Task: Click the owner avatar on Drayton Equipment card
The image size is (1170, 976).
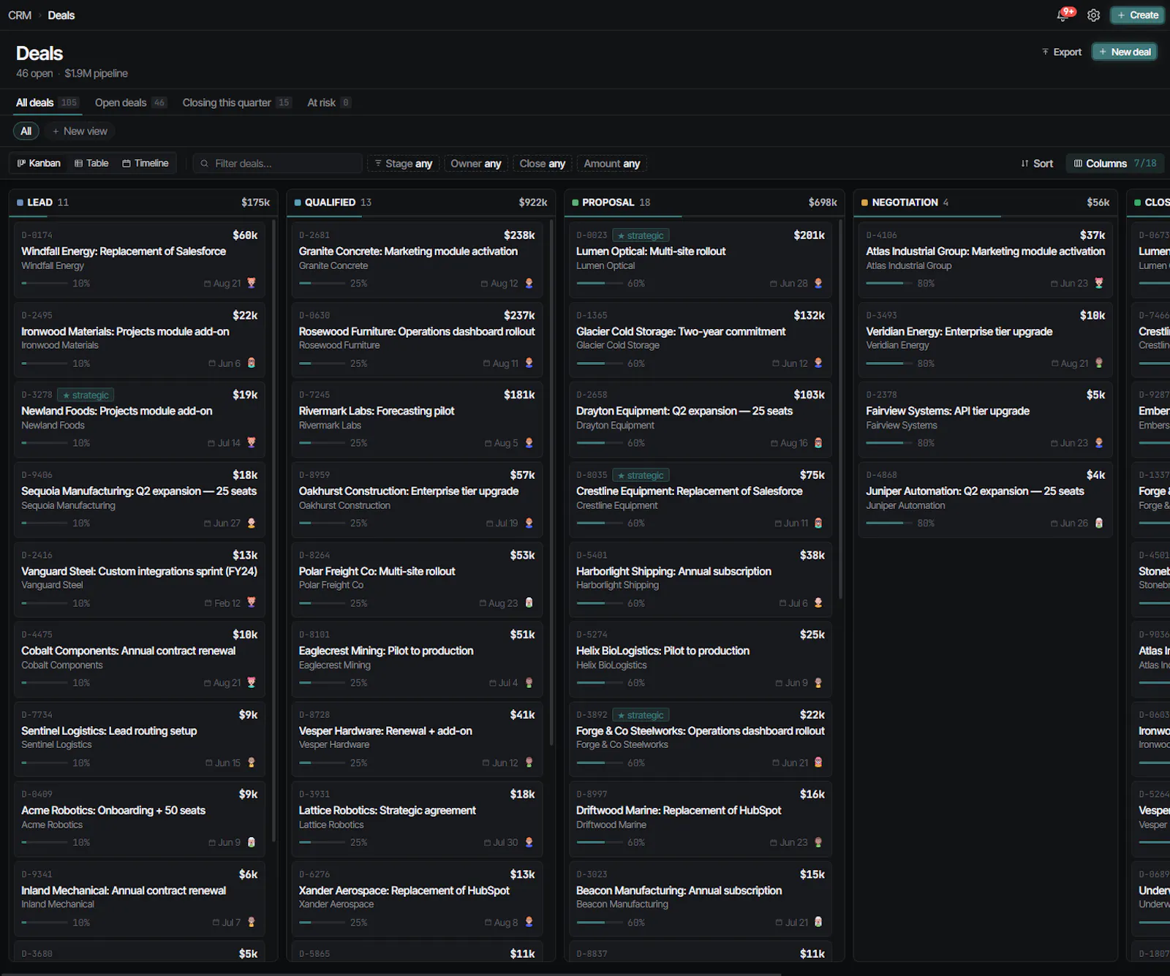Action: click(x=818, y=443)
